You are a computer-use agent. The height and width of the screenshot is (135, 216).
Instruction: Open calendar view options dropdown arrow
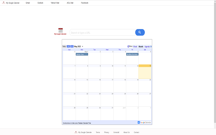(x=151, y=47)
